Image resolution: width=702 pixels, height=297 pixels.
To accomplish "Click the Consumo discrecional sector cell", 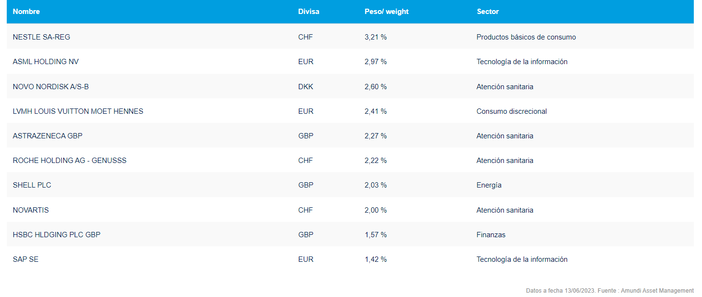I will (x=512, y=111).
